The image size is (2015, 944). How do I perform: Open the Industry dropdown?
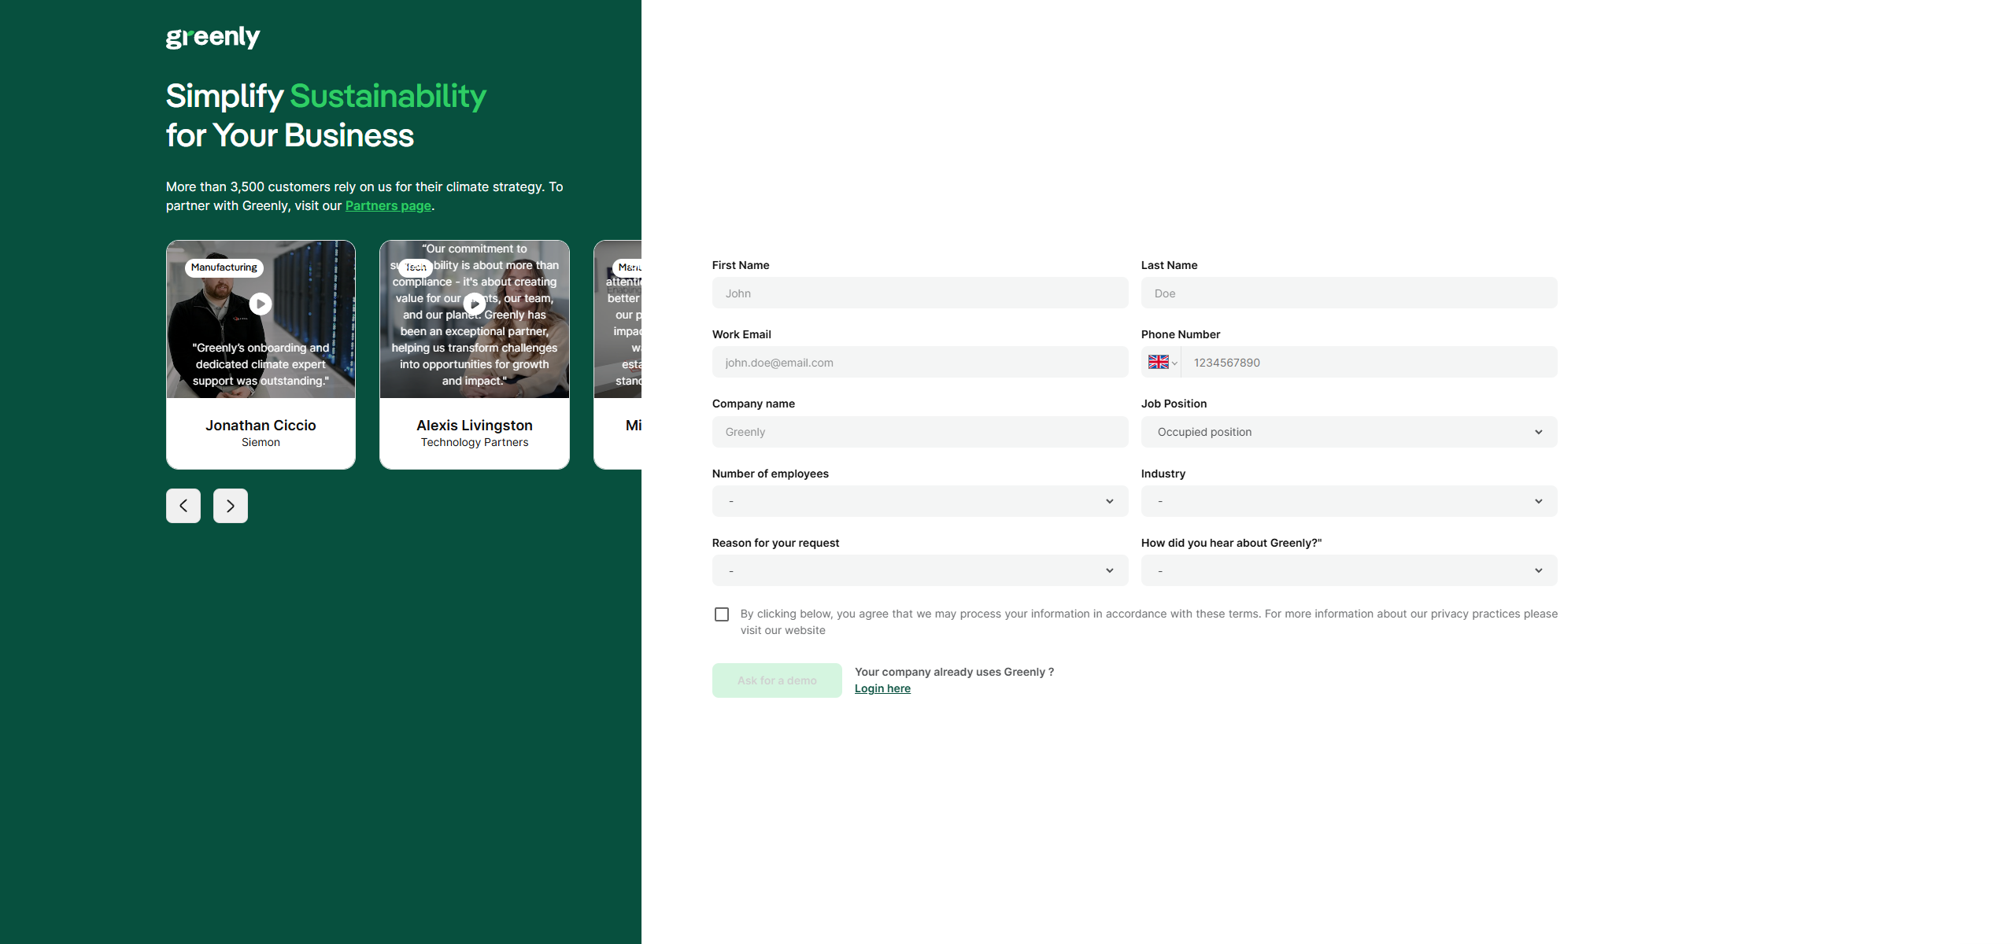coord(1349,501)
